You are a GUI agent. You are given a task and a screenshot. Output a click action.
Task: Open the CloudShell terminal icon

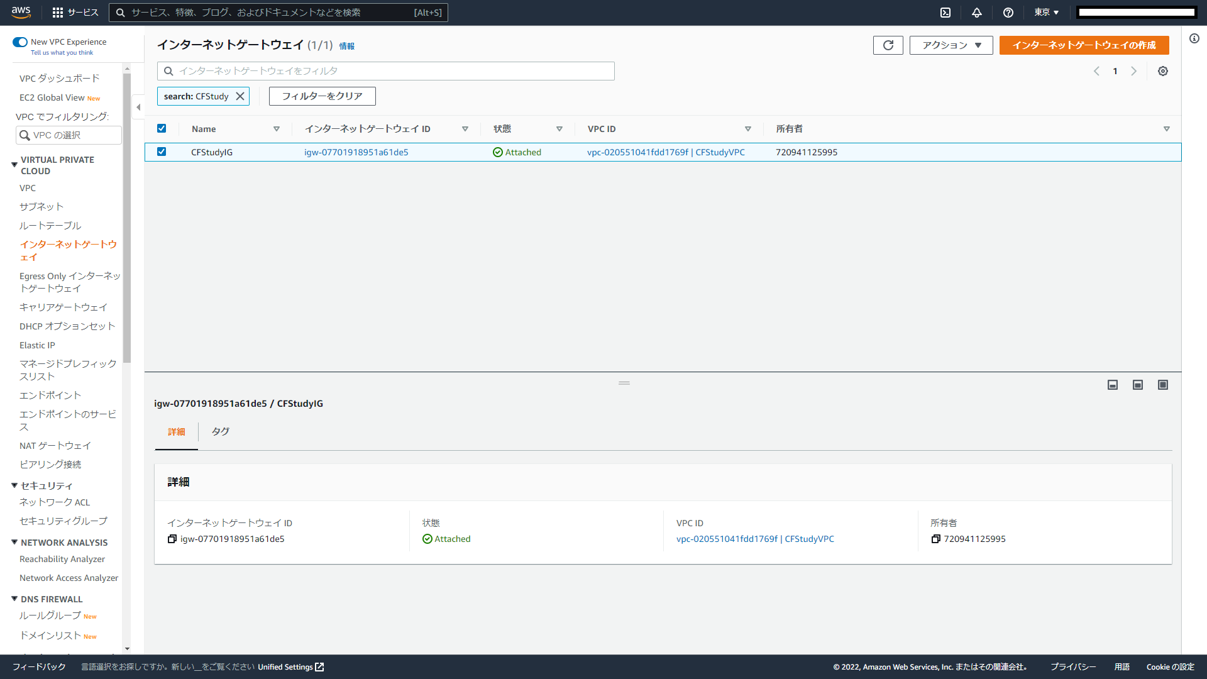point(945,13)
